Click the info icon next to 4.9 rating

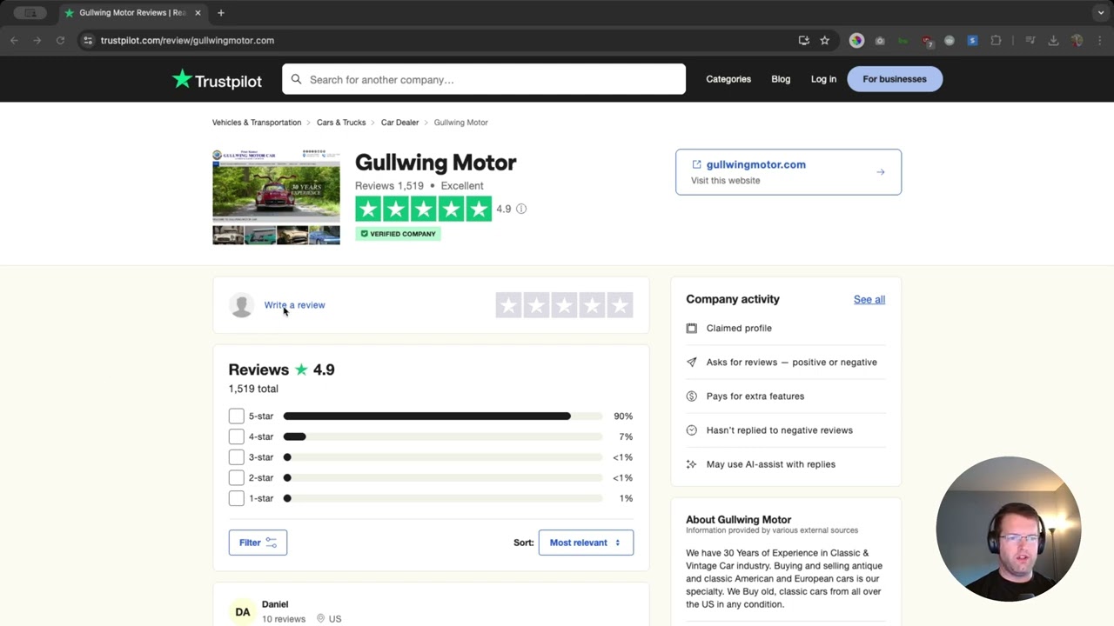click(521, 209)
